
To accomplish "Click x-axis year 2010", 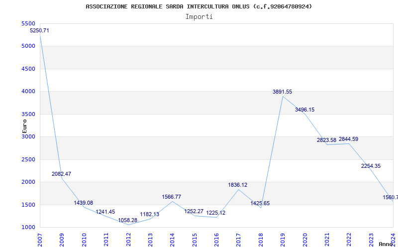I will click(84, 240).
